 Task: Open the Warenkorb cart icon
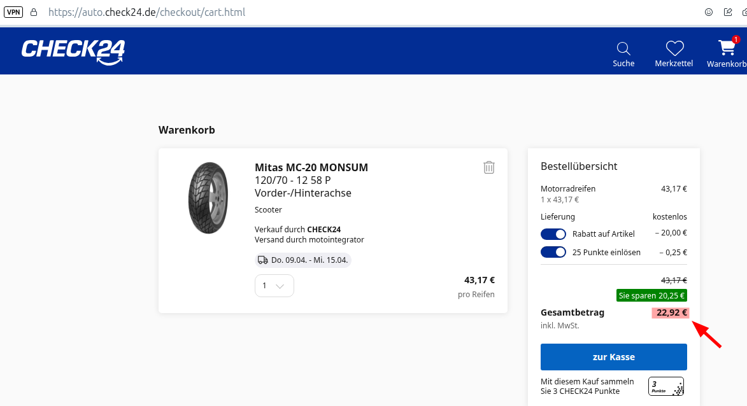[727, 49]
